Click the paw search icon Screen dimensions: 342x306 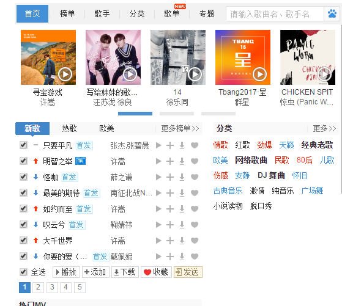(x=332, y=13)
